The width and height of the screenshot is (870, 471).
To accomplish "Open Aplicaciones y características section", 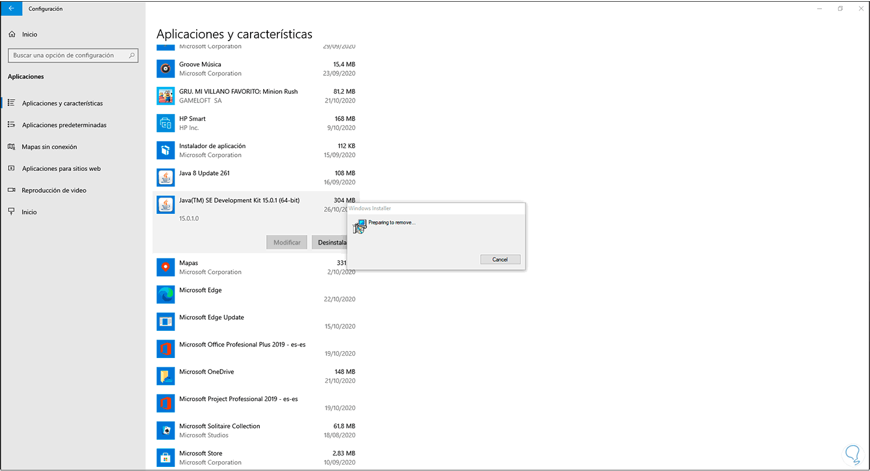I will point(63,103).
